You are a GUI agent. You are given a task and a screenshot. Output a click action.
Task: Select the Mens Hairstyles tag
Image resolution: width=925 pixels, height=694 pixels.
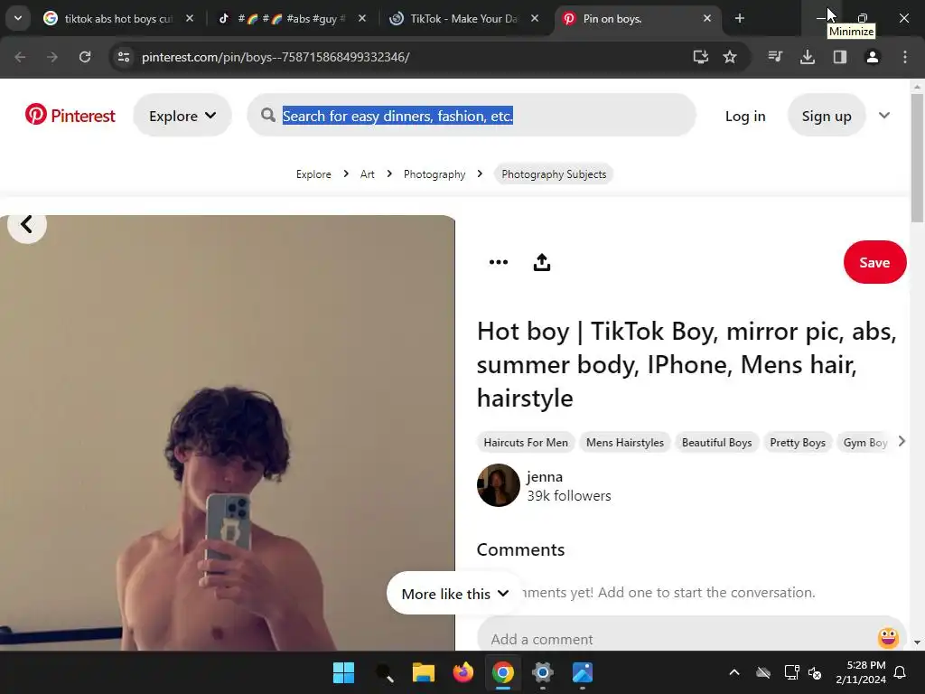click(x=625, y=443)
